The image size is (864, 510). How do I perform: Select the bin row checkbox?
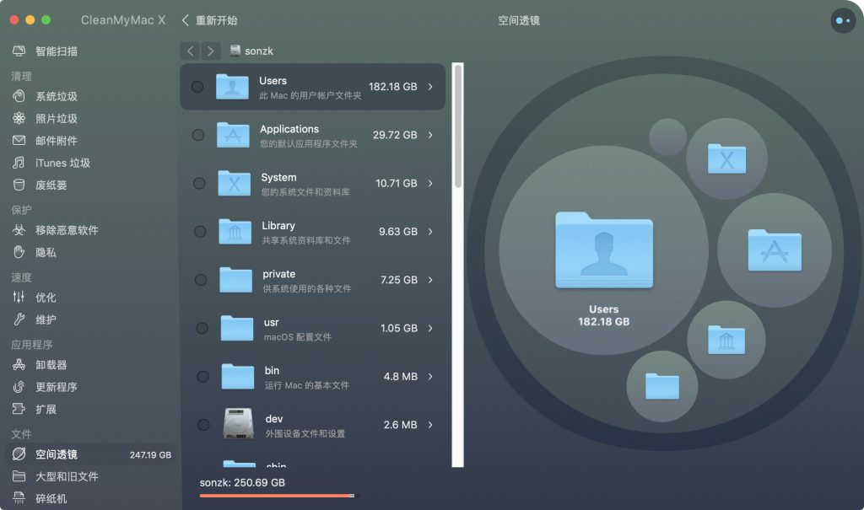(x=202, y=376)
